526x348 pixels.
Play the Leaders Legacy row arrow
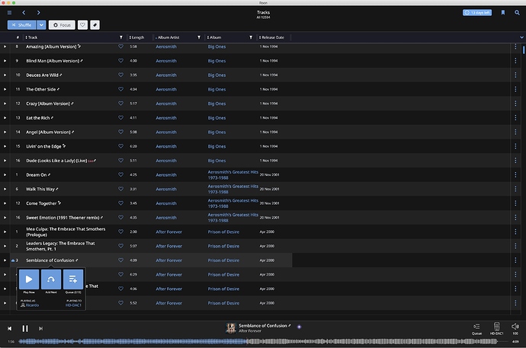coord(5,246)
